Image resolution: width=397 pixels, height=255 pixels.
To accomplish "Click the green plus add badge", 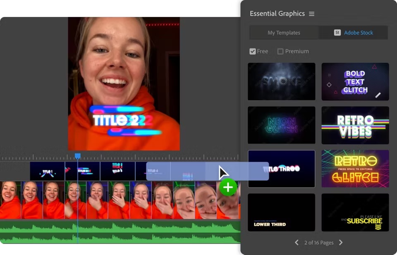I will click(228, 187).
